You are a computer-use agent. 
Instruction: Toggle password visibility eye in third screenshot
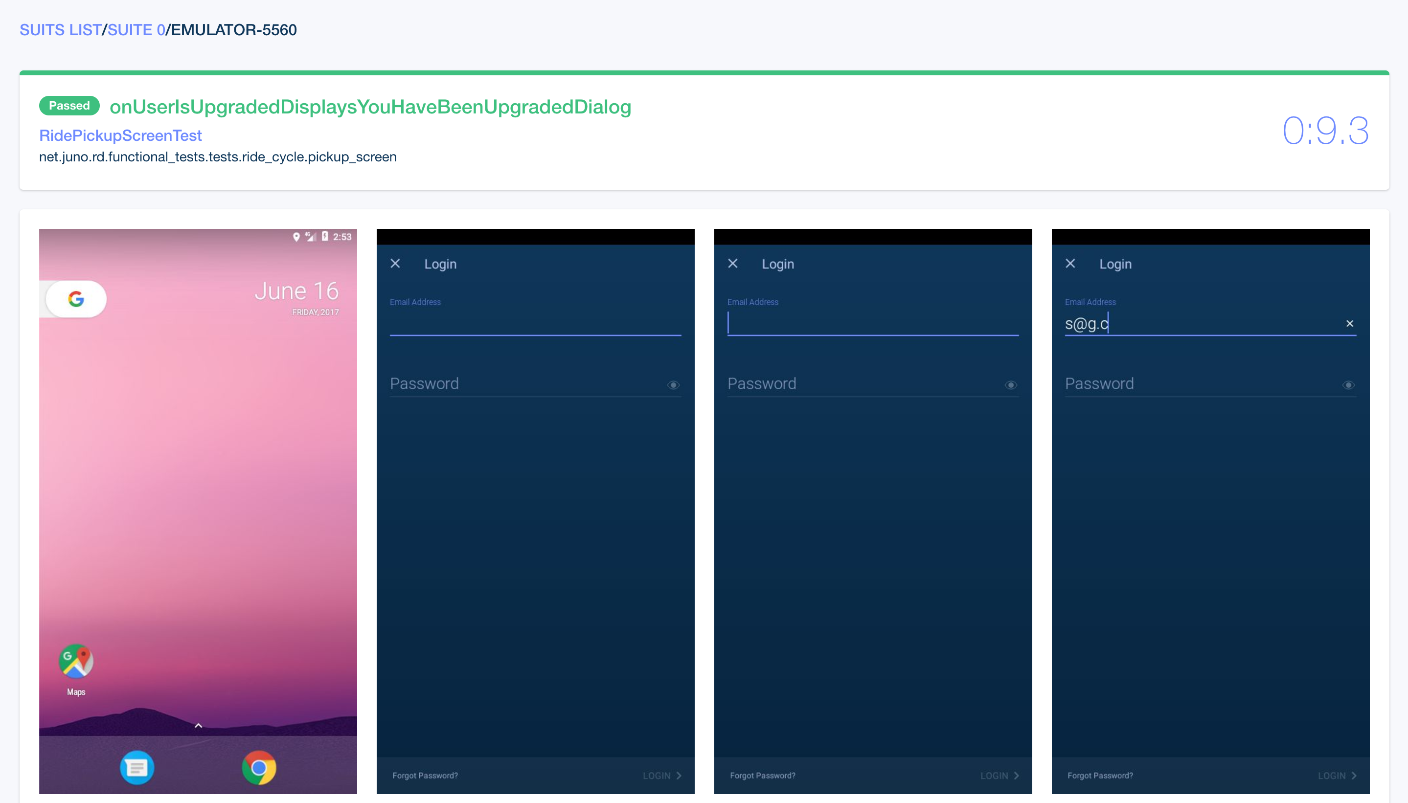click(x=1011, y=385)
